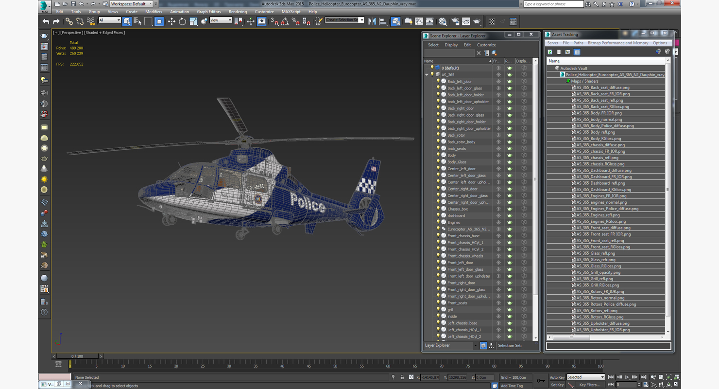Viewport: 719px width, 389px height.
Task: Toggle the Layer Explorer toolbar button
Action: tap(396, 21)
